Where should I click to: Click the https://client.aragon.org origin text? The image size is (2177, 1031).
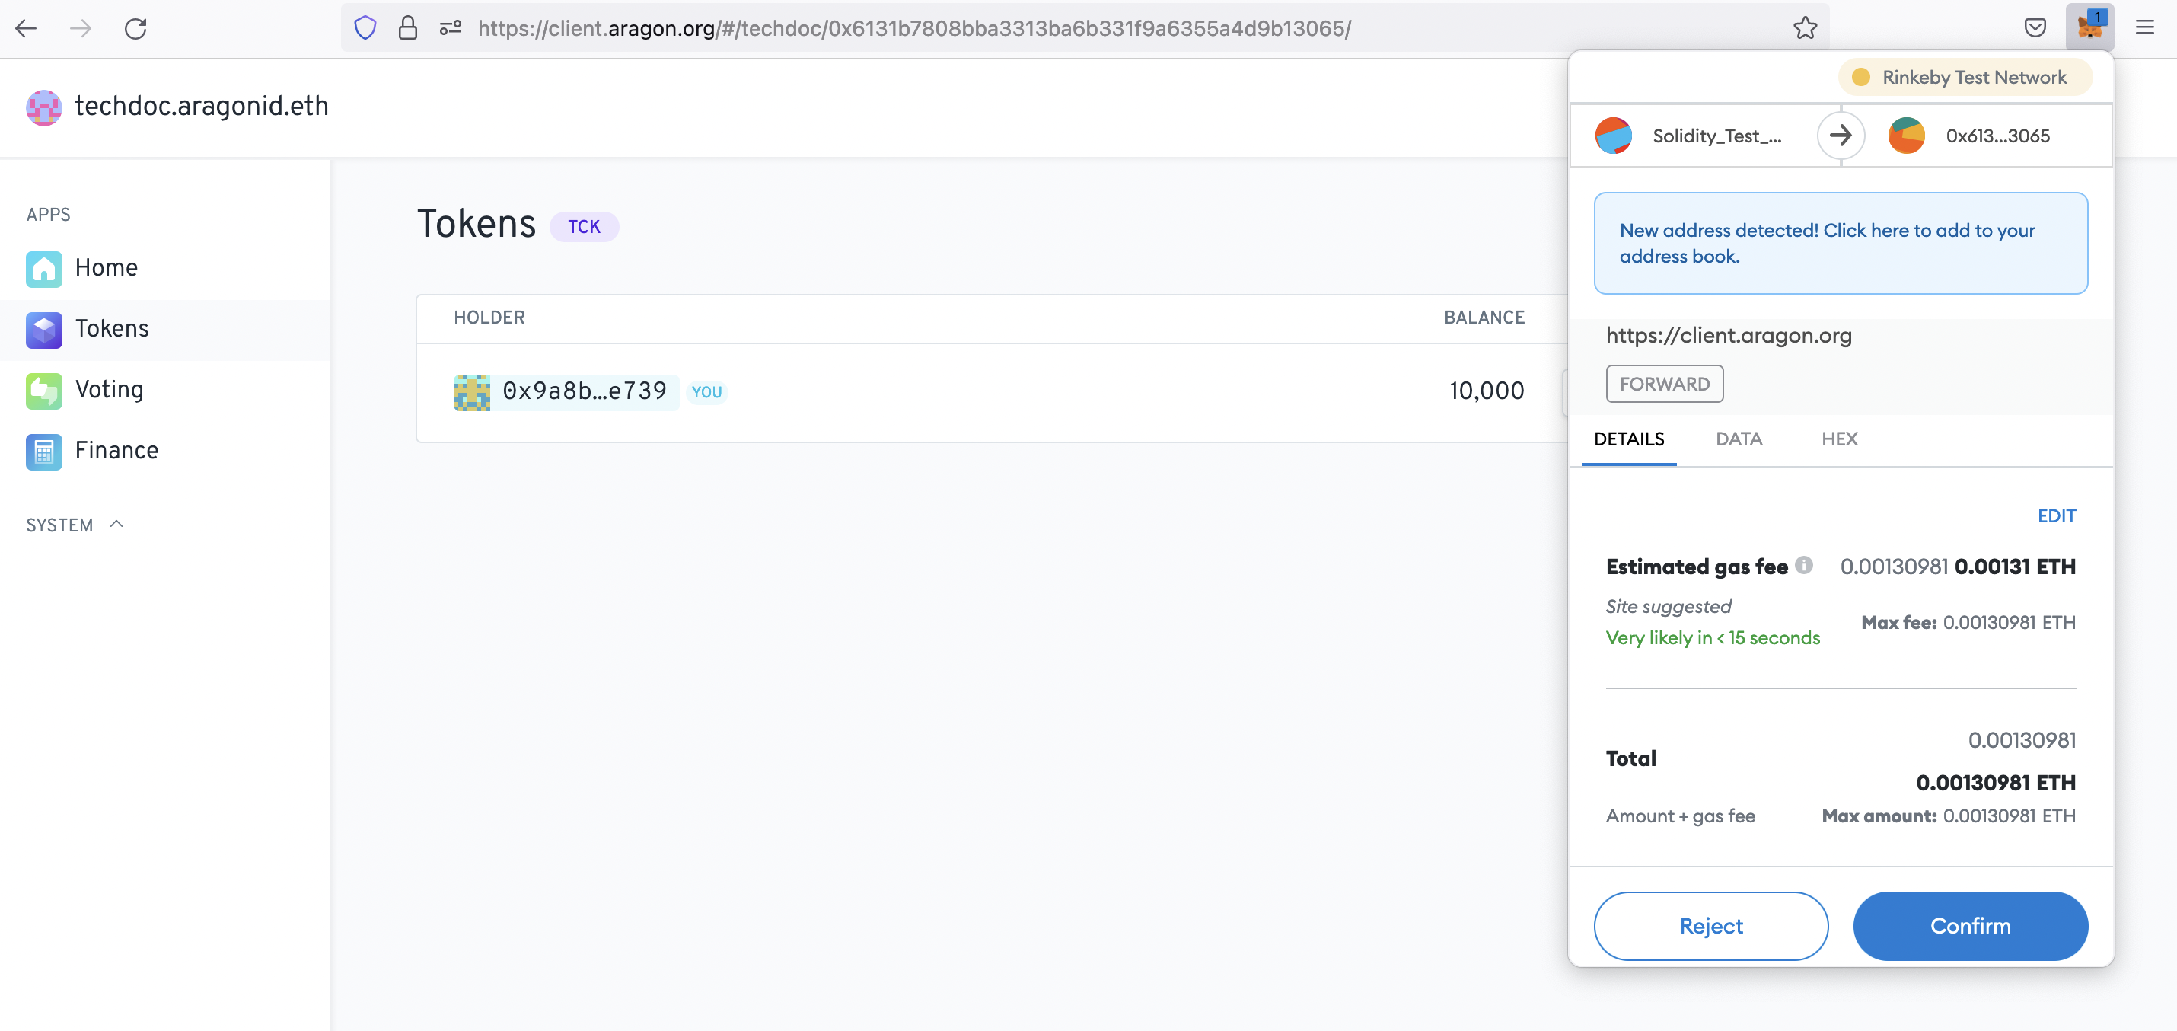1728,334
